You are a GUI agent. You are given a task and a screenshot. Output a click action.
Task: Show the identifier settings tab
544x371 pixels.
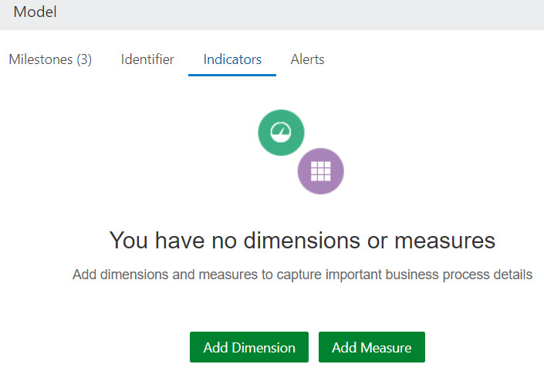[147, 59]
